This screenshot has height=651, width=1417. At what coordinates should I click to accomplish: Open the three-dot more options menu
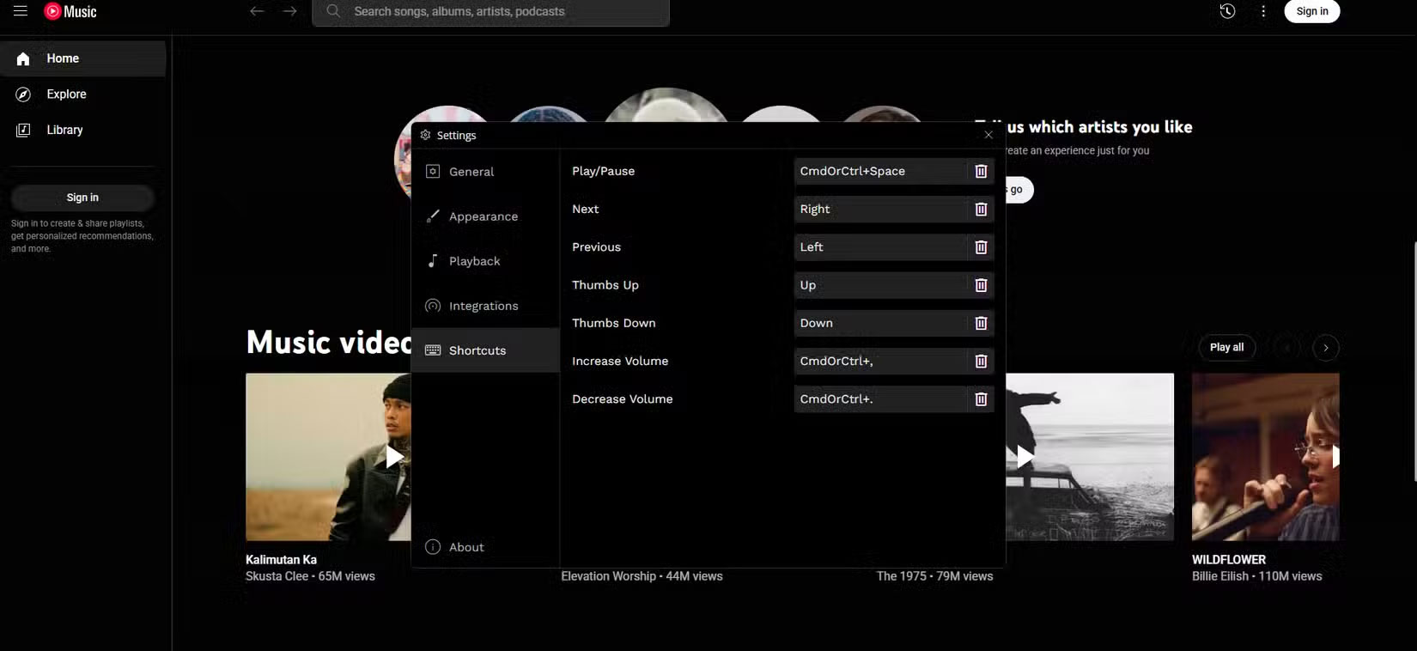(1262, 11)
